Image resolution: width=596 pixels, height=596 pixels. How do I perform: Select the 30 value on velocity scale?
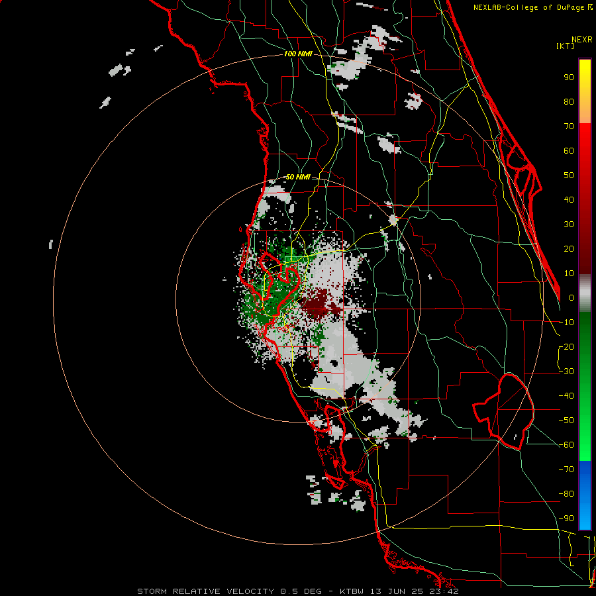tap(569, 224)
